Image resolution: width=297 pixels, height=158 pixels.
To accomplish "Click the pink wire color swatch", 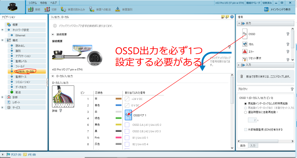I will (x=118, y=138).
